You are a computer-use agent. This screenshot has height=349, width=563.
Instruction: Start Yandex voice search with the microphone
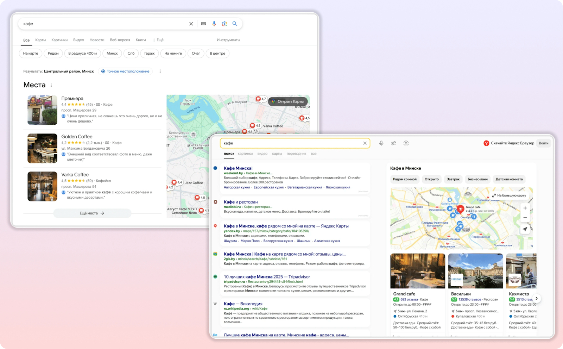381,143
